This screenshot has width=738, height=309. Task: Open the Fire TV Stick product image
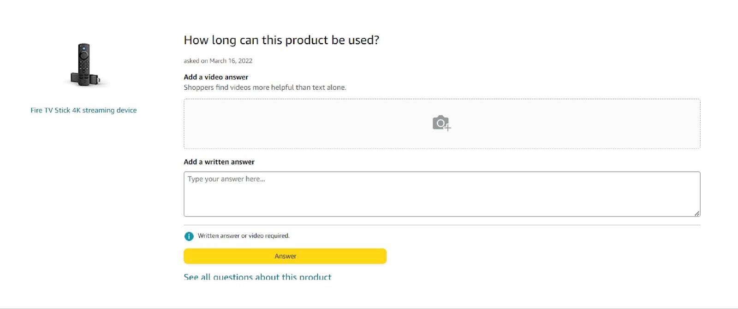point(84,64)
